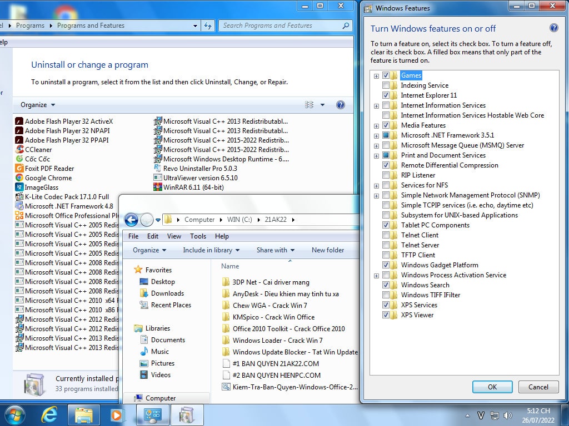Viewport: 569px width, 426px height.
Task: Select the Google Chrome icon in program list
Action: 19,178
